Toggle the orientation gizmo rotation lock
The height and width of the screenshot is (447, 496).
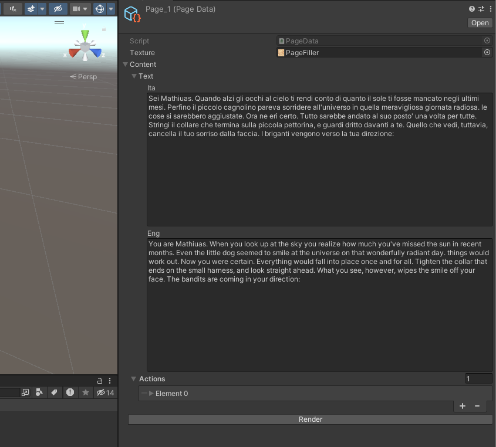[104, 29]
